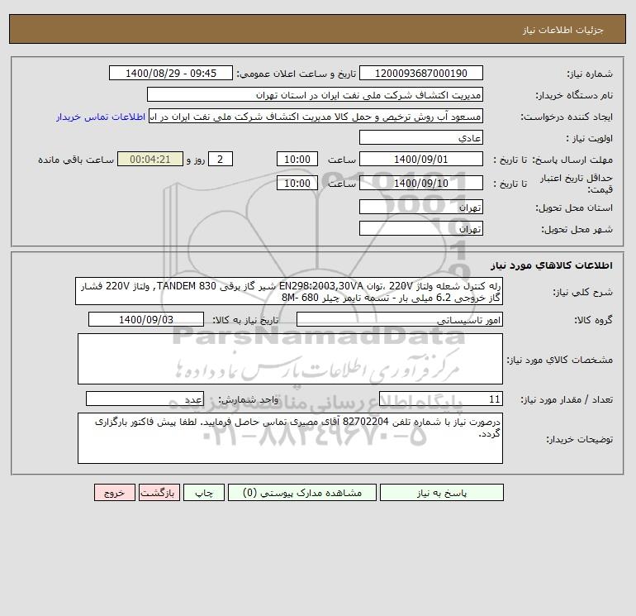Click delivery city field 'تهران'
The height and width of the screenshot is (616, 636).
421,228
